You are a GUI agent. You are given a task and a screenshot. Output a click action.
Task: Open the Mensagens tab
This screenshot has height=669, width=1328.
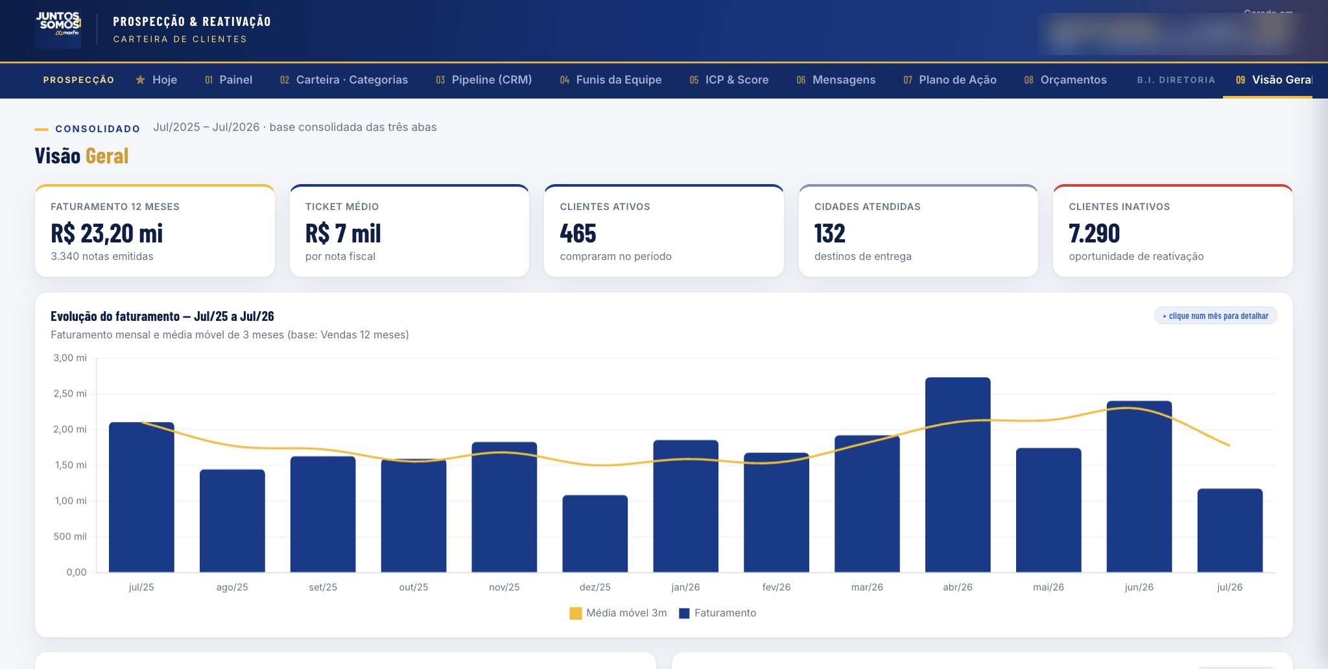click(x=836, y=80)
